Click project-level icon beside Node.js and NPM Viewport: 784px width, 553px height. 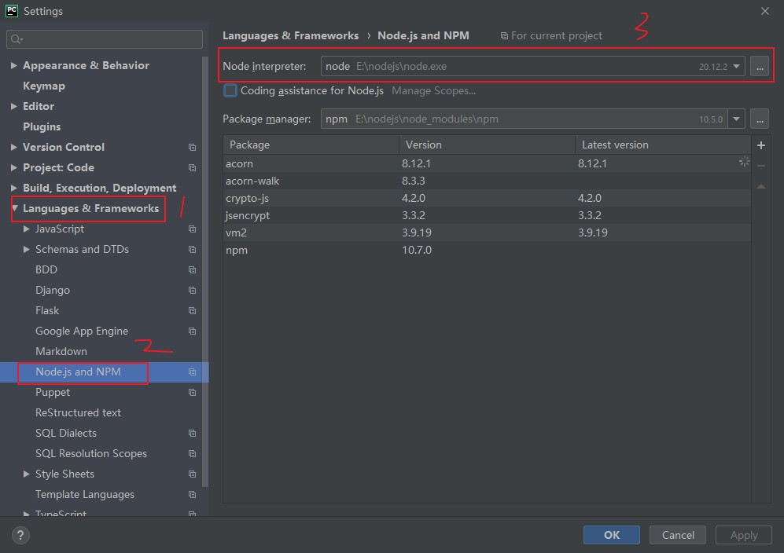pos(192,372)
